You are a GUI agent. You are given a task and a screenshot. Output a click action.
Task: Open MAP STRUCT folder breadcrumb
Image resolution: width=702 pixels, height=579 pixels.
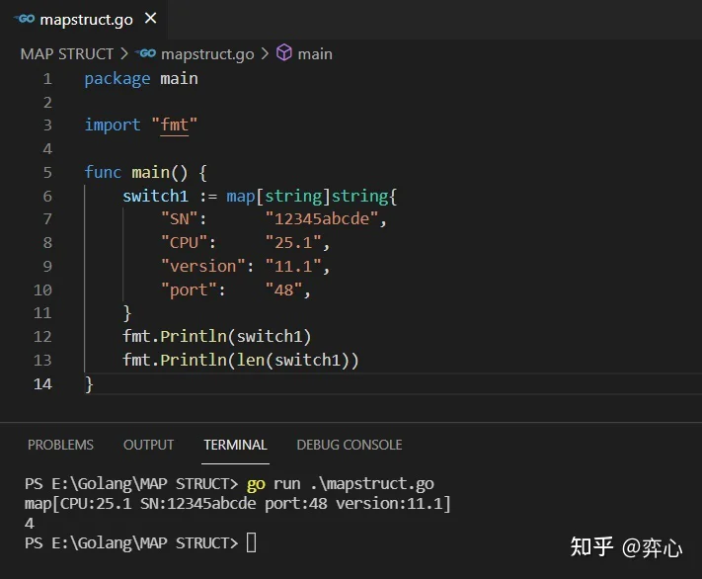tap(67, 54)
